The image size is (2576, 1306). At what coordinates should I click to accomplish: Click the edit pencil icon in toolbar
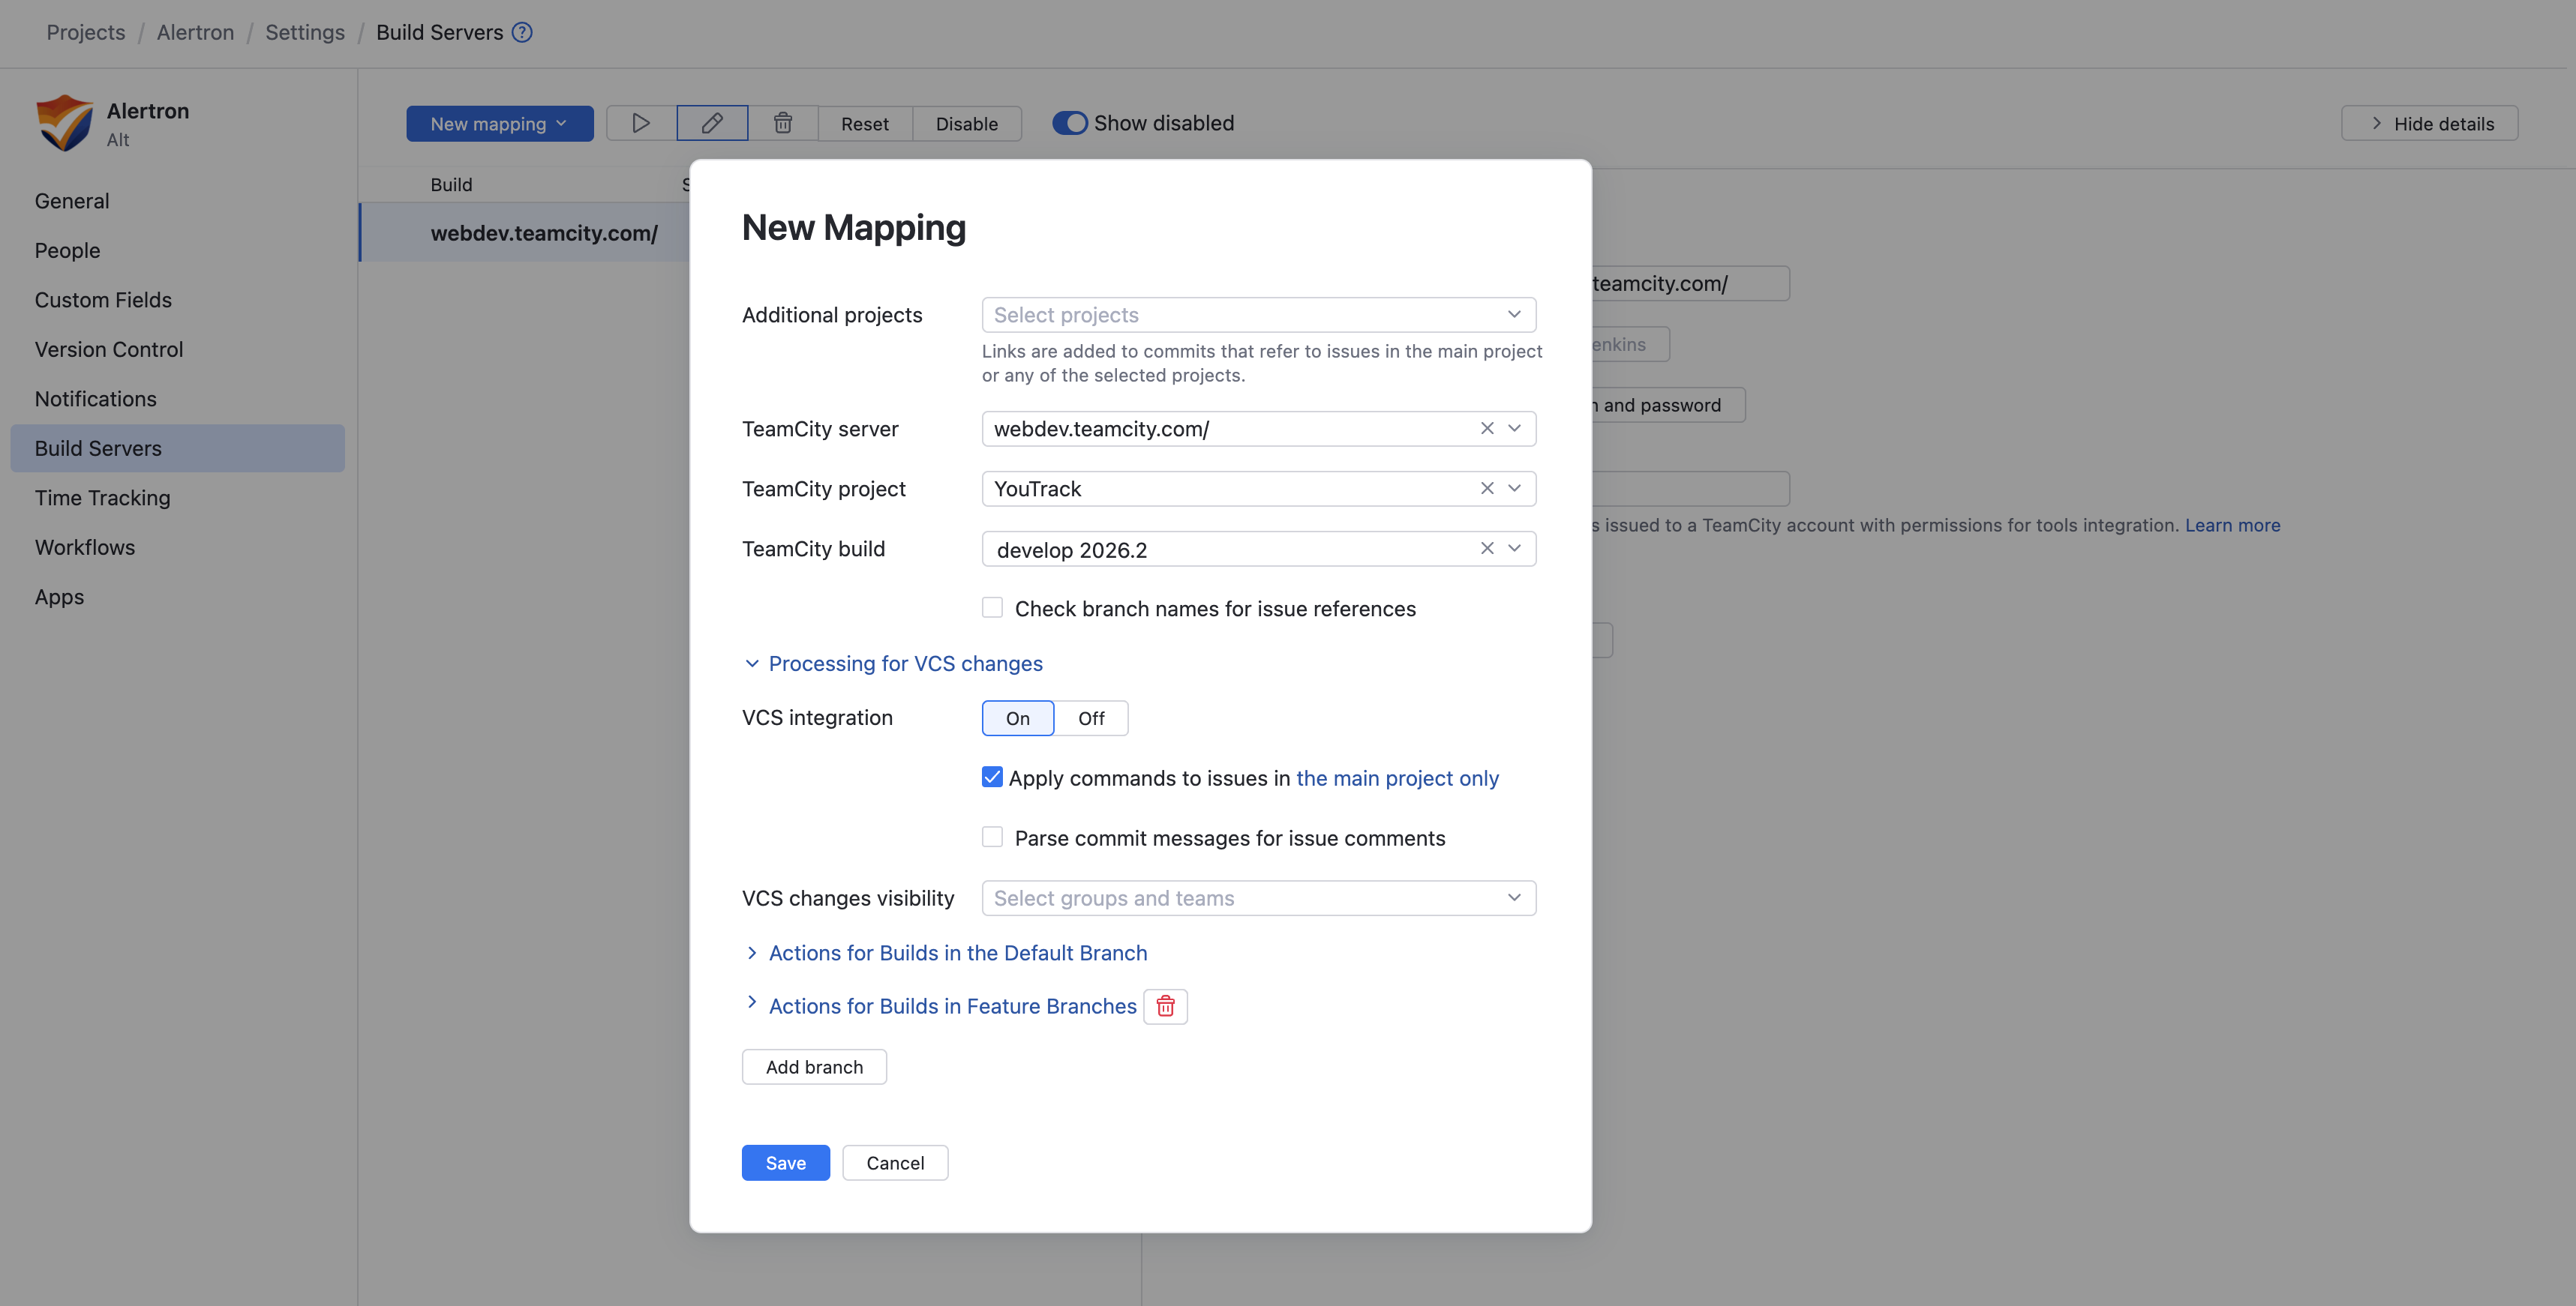pyautogui.click(x=712, y=123)
